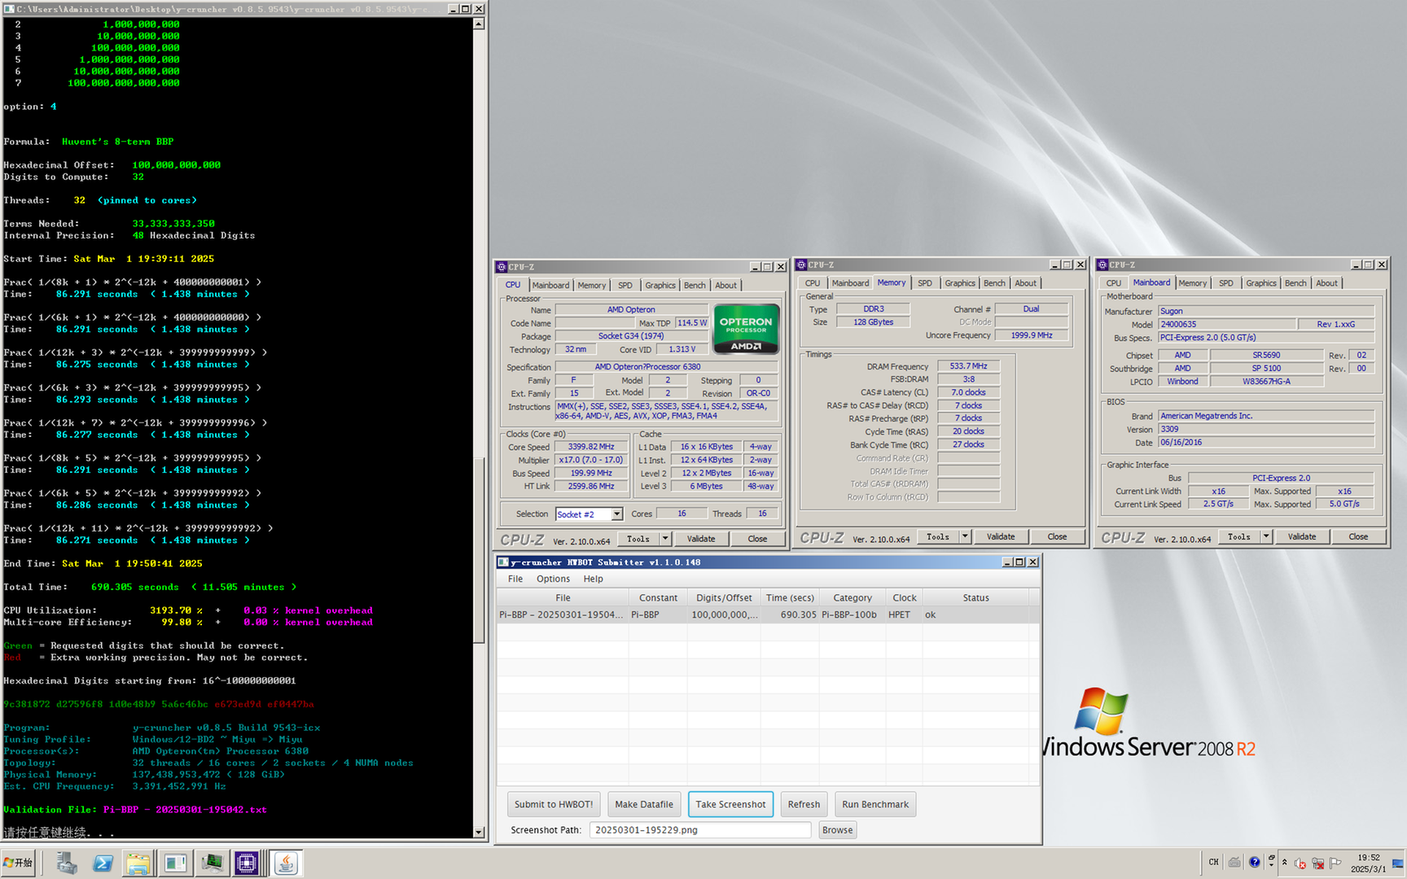Viewport: 1407px width, 879px height.
Task: Switch to the Java taskbar icon
Action: pyautogui.click(x=286, y=863)
